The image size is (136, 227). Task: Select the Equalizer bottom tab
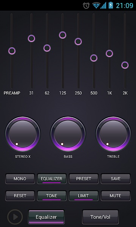46,217
